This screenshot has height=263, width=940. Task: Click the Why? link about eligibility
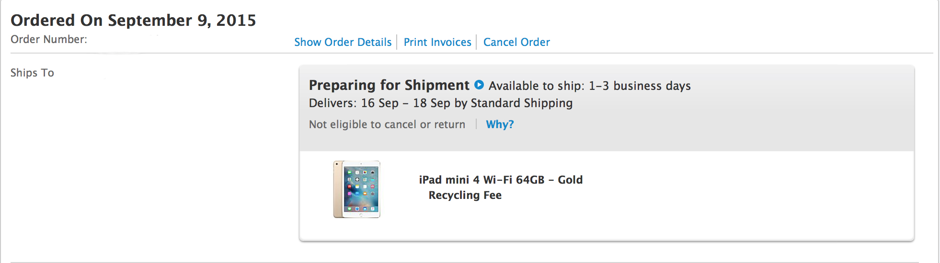499,124
